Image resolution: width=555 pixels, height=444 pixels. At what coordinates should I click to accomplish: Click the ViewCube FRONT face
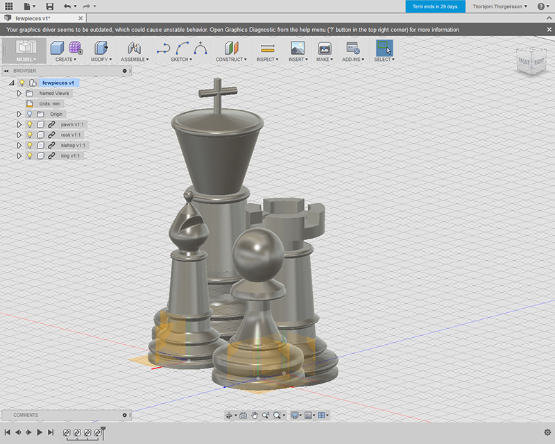pyautogui.click(x=524, y=62)
